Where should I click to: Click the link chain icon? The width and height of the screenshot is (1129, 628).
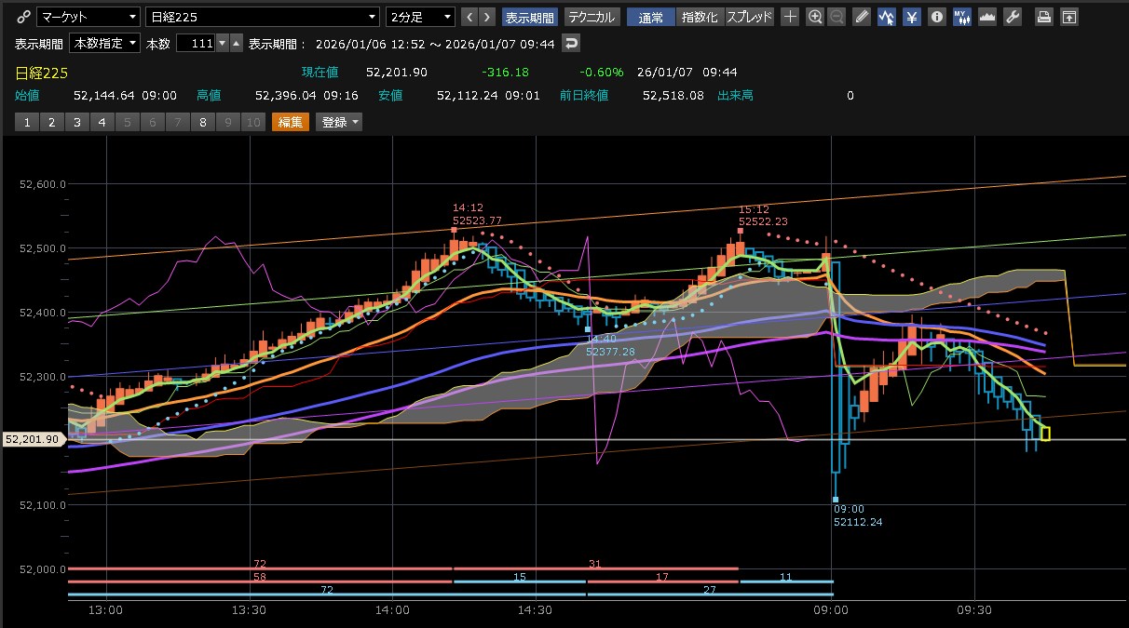[23, 17]
